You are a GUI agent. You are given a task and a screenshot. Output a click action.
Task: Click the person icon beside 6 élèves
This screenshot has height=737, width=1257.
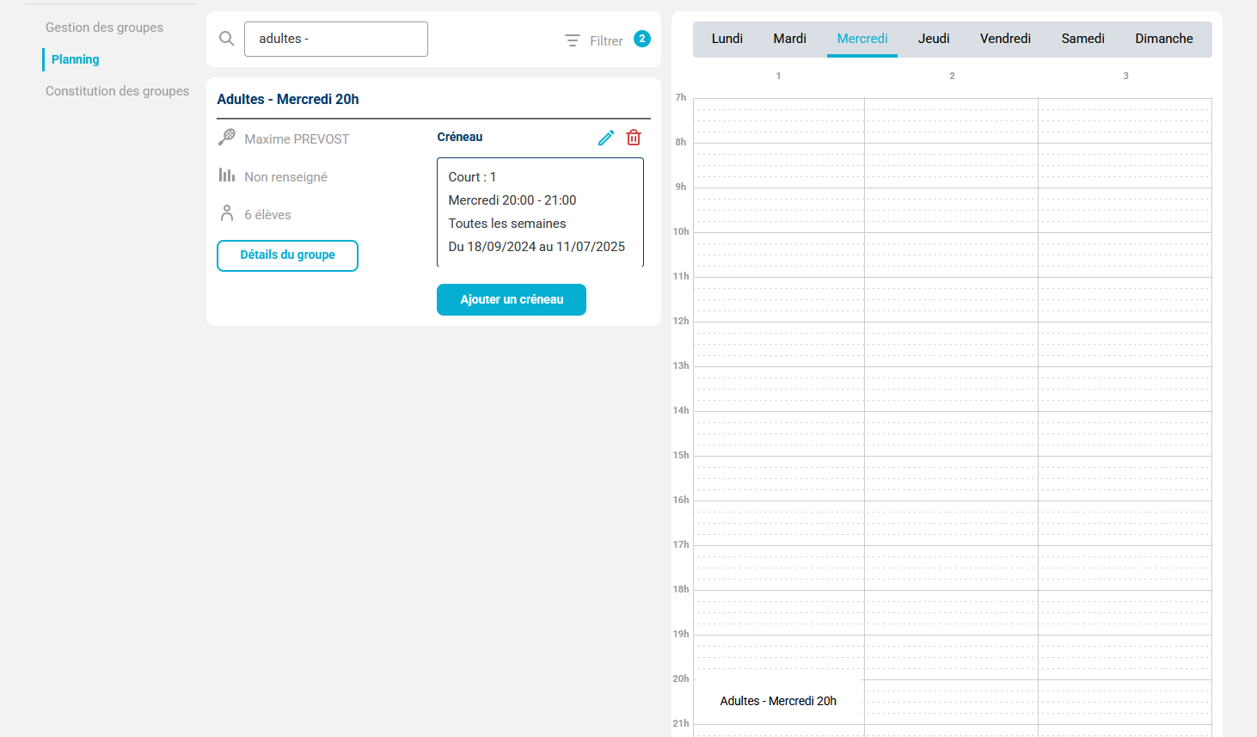coord(227,213)
